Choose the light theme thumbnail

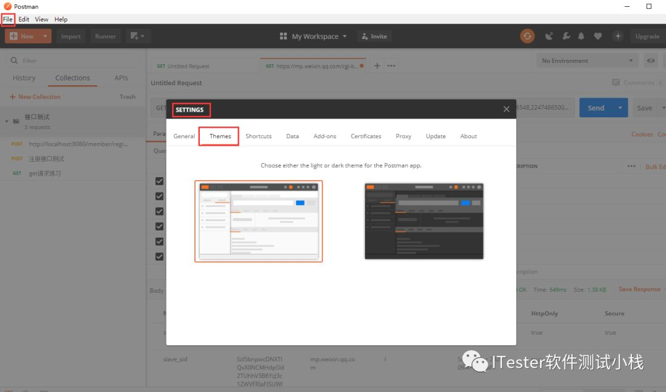tap(258, 221)
